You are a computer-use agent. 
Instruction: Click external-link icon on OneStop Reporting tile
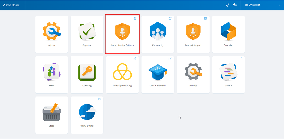[x=135, y=58]
